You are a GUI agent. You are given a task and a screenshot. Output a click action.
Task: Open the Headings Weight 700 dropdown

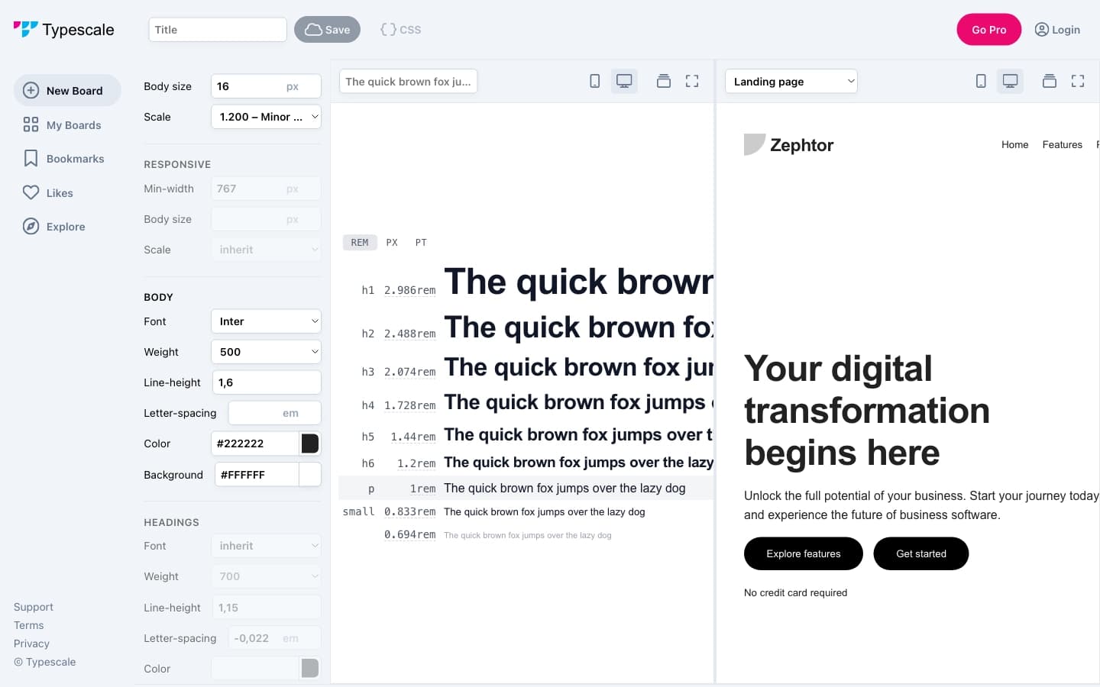[x=266, y=576]
